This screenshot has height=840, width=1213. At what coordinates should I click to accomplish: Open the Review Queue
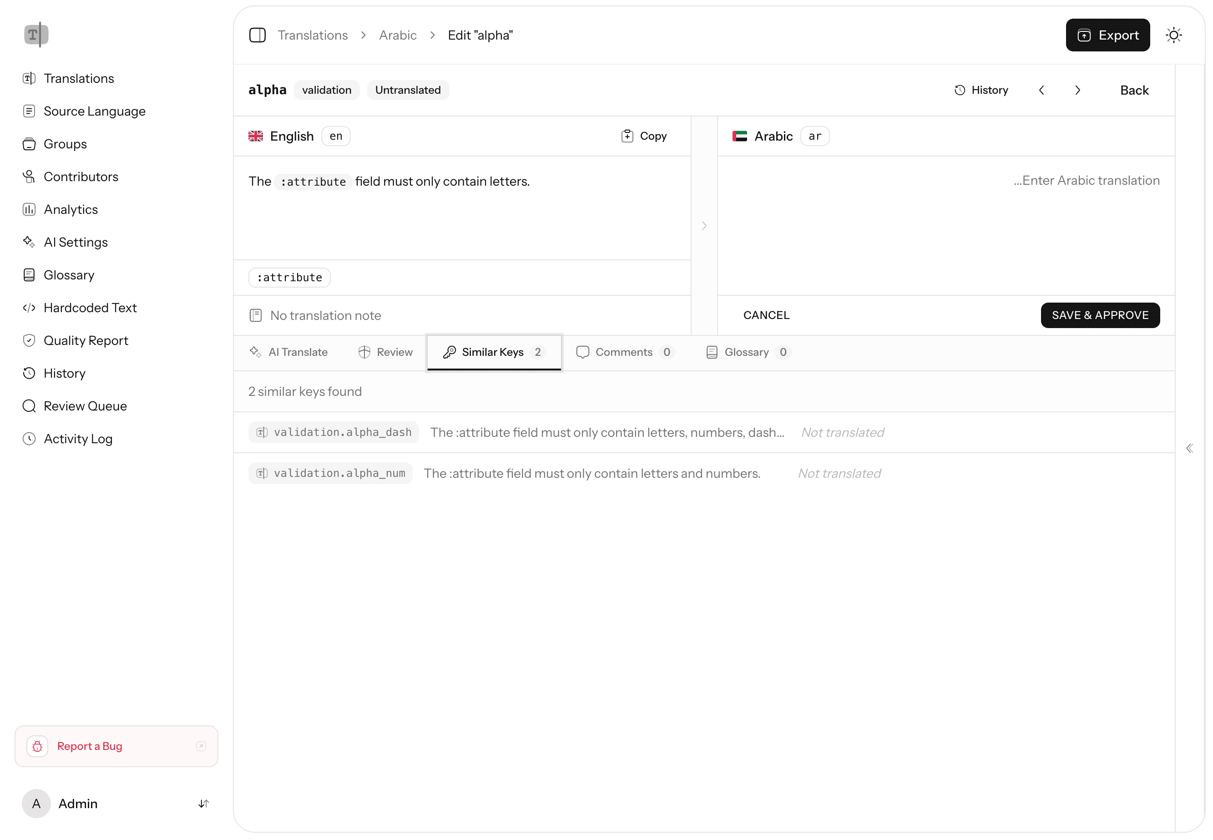coord(85,405)
